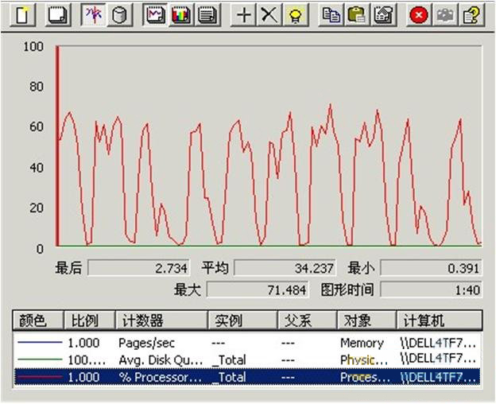The width and height of the screenshot is (496, 404).
Task: Click green color line of Avg. Disk row
Action: [40, 359]
